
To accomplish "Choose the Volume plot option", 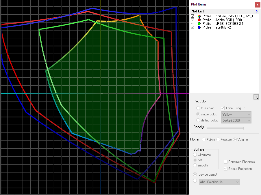I will click(x=235, y=140).
